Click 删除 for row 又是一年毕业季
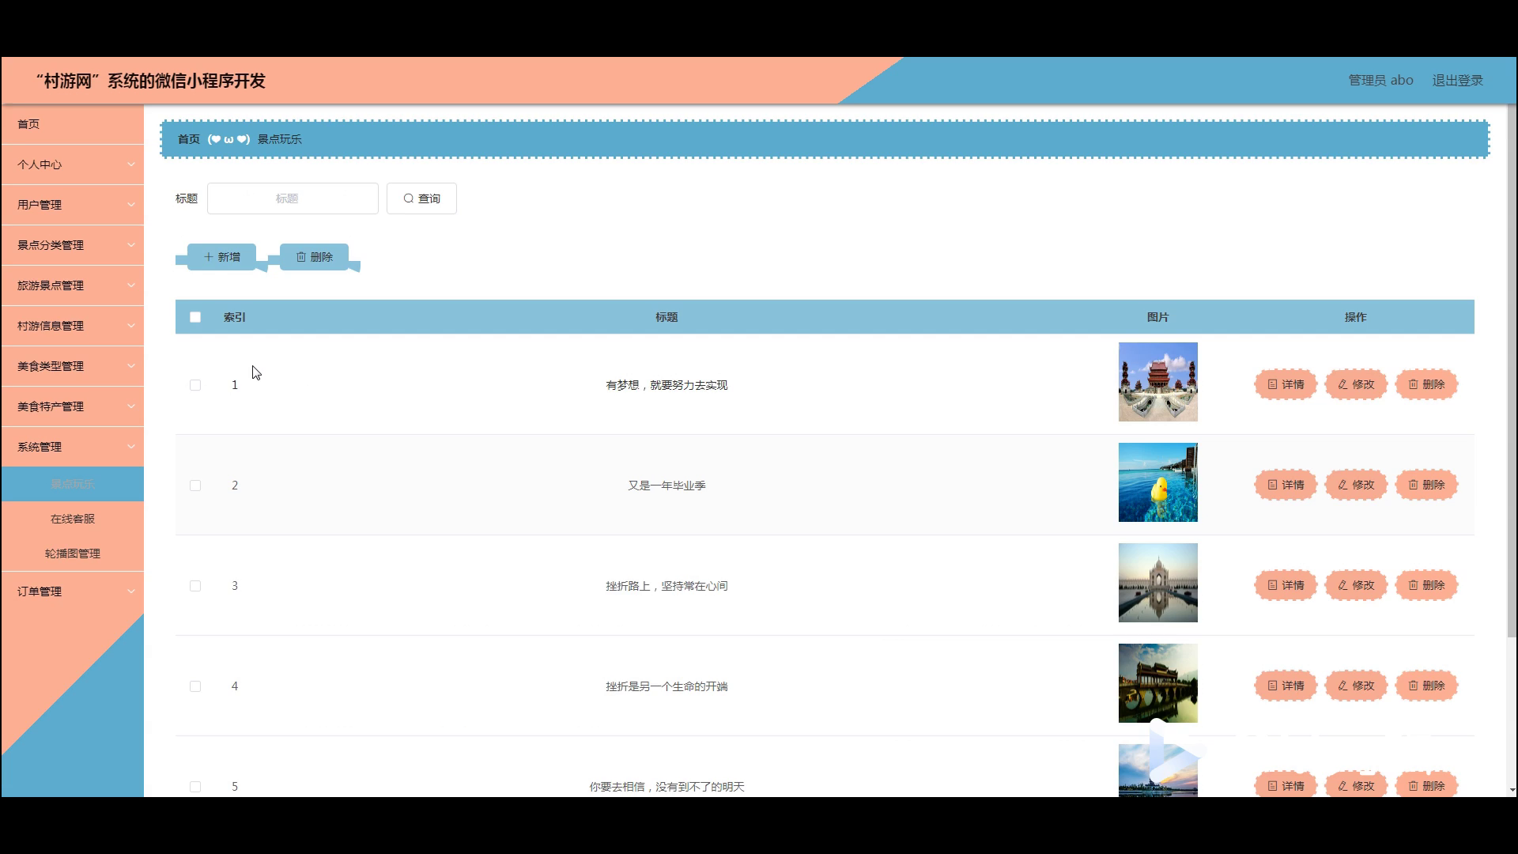1518x854 pixels. pos(1426,485)
